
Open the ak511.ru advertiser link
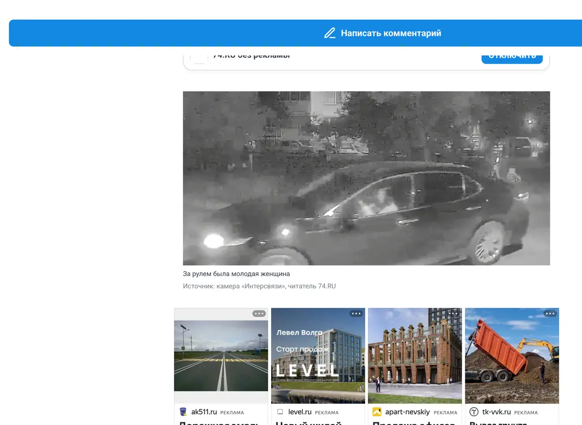point(204,412)
